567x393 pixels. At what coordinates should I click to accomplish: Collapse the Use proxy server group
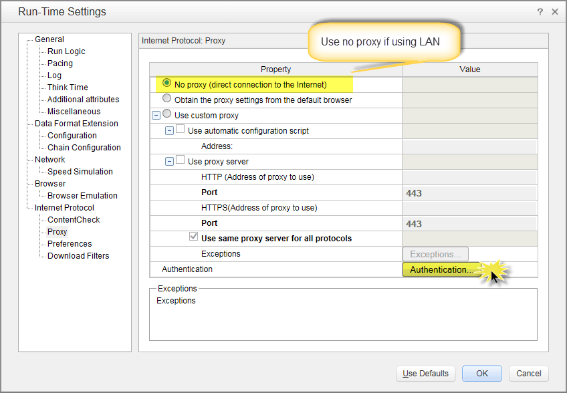(169, 161)
